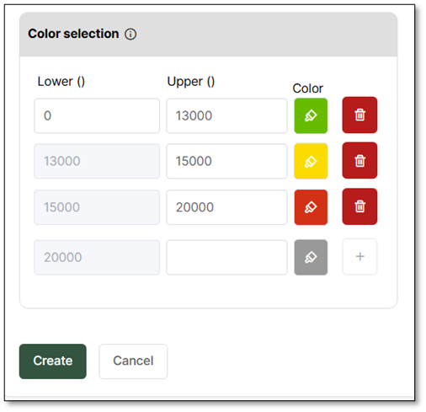Open the gray color picker swatch
Image resolution: width=426 pixels, height=412 pixels.
tap(311, 257)
